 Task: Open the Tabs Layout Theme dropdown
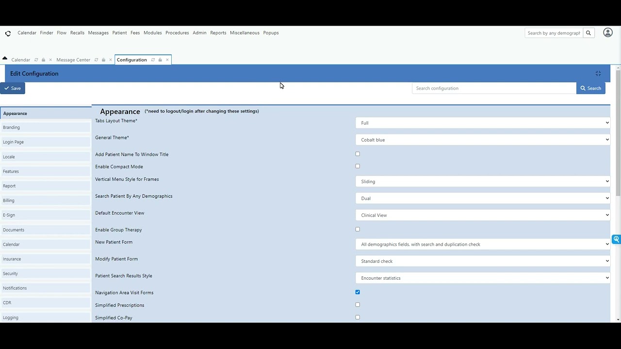[483, 123]
